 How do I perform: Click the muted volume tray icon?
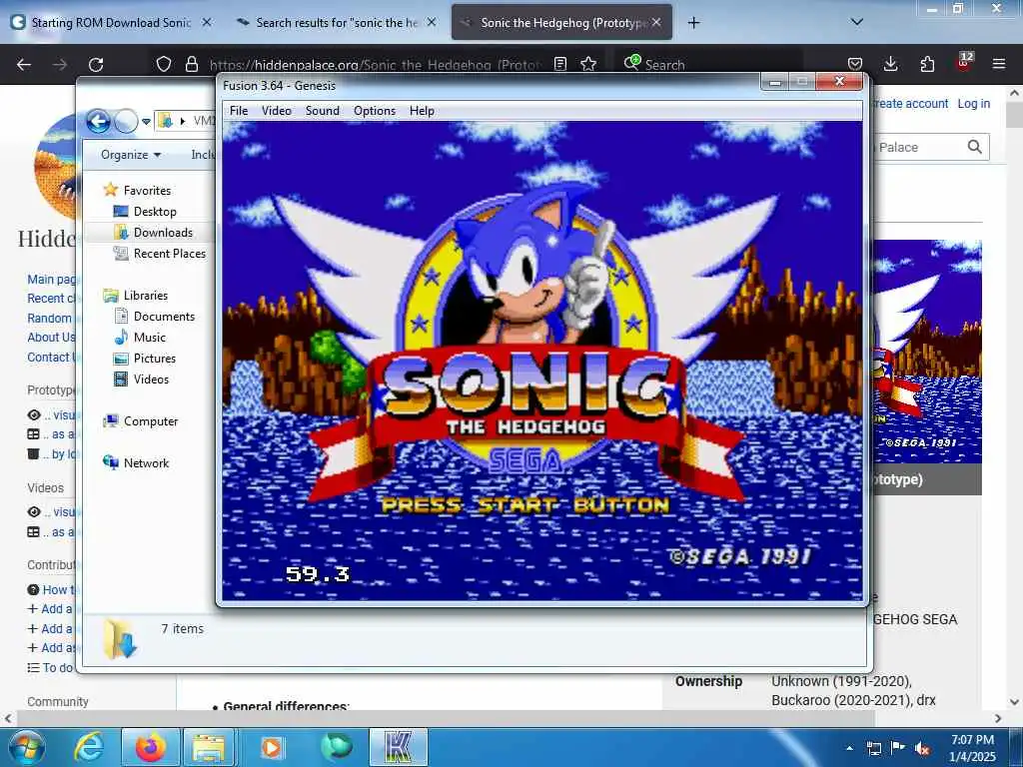coord(922,748)
